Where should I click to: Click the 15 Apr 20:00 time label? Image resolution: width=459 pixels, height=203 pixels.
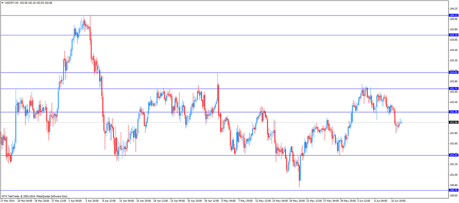click(x=145, y=201)
